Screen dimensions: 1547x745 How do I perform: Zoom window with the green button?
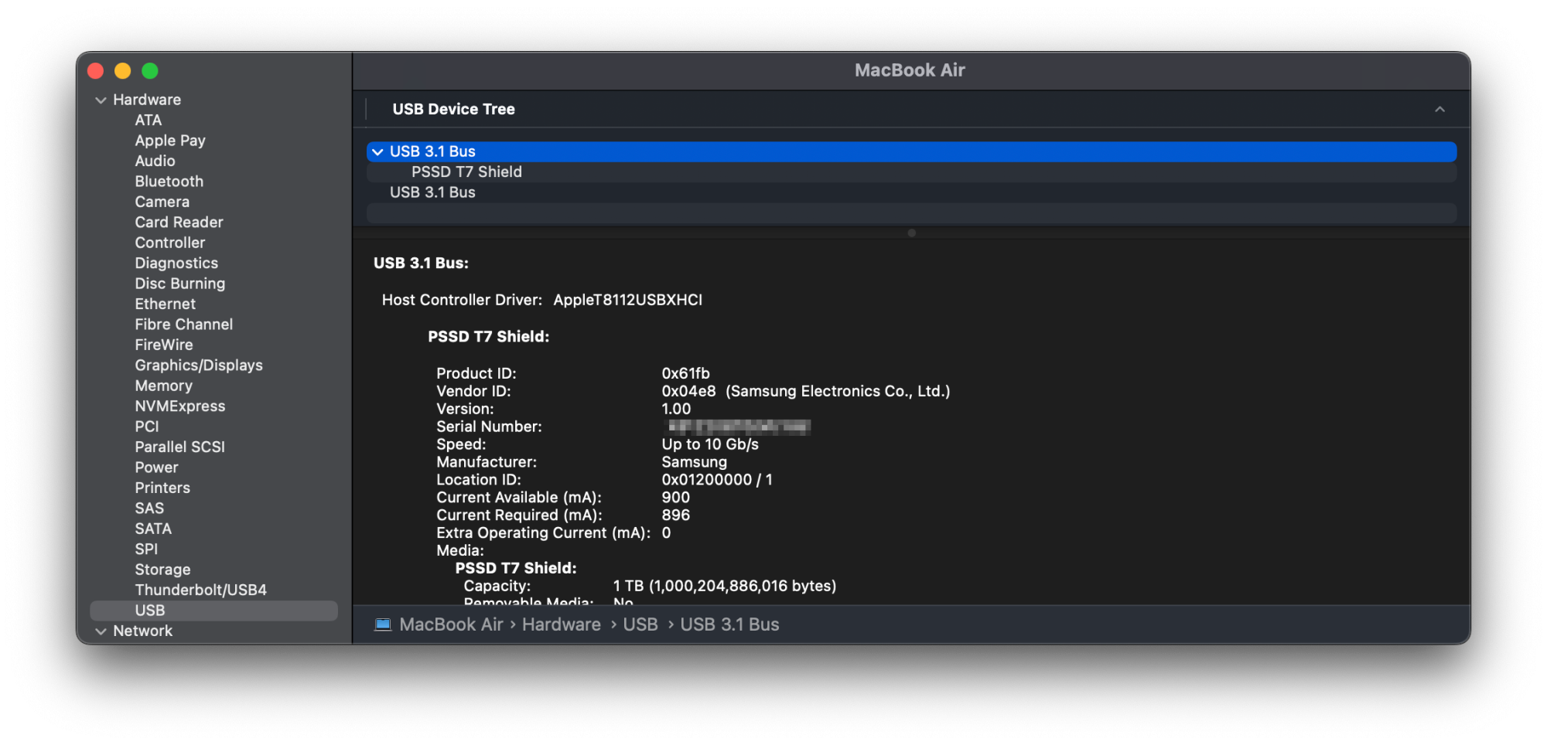pos(150,71)
